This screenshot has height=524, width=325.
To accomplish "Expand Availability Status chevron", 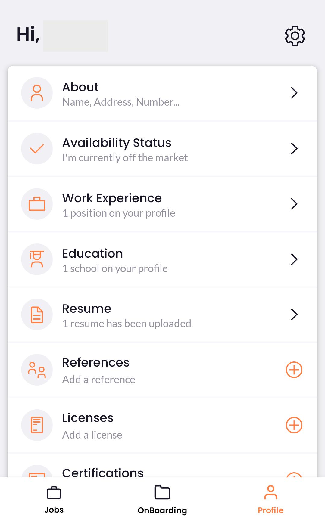I will (294, 148).
